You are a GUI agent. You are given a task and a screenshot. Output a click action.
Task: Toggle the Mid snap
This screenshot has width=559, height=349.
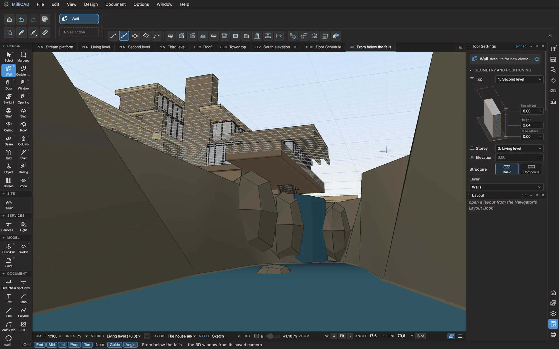(52, 345)
